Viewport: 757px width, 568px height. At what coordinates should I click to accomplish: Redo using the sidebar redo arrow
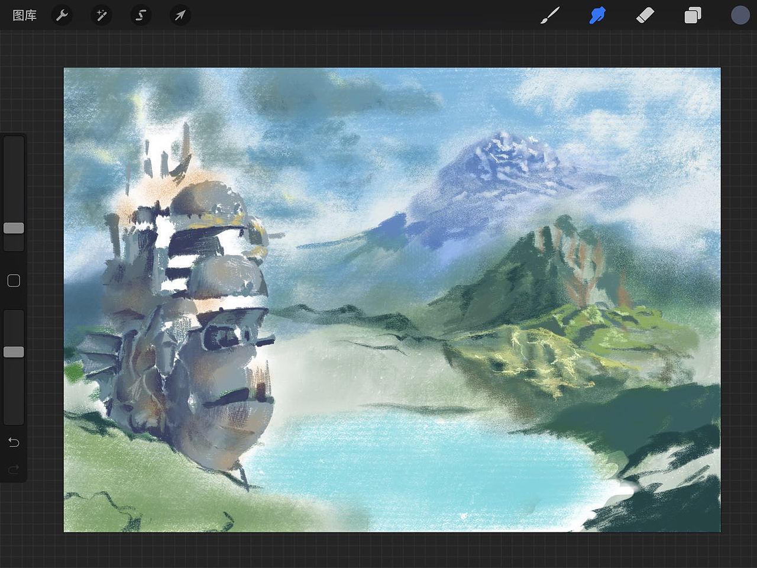tap(14, 470)
